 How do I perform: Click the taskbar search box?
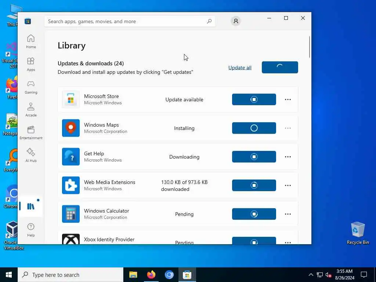coord(70,275)
